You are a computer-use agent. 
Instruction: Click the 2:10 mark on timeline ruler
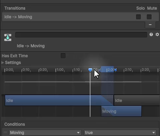pyautogui.click(x=128, y=70)
